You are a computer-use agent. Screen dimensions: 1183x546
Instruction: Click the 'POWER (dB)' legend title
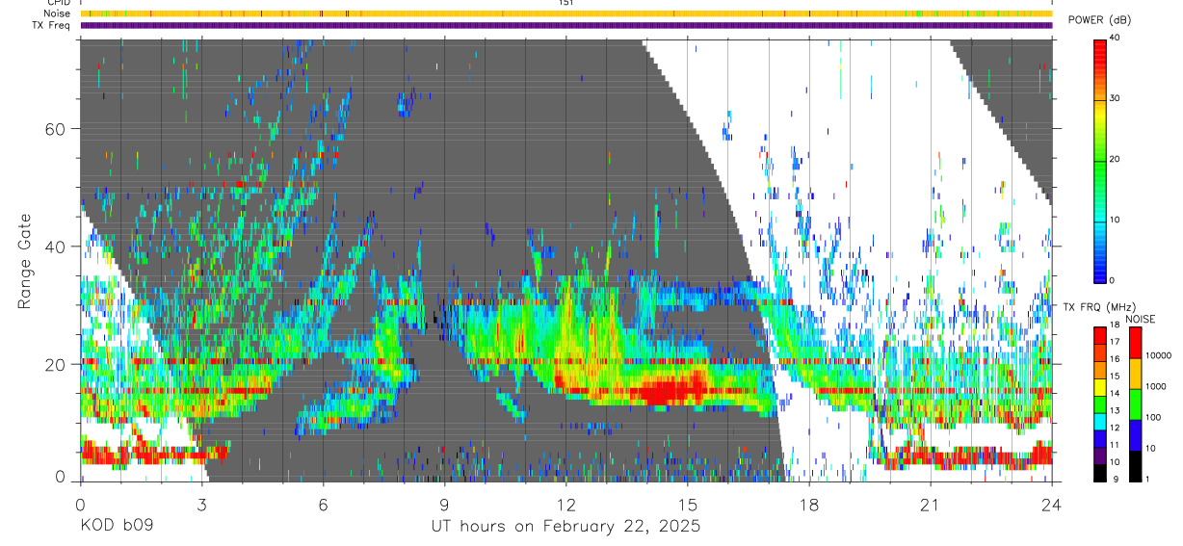[1099, 20]
